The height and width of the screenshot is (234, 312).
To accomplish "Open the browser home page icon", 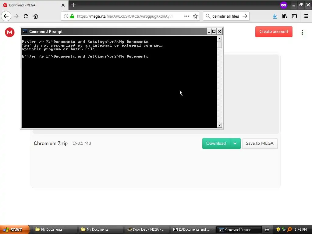I will [36, 16].
